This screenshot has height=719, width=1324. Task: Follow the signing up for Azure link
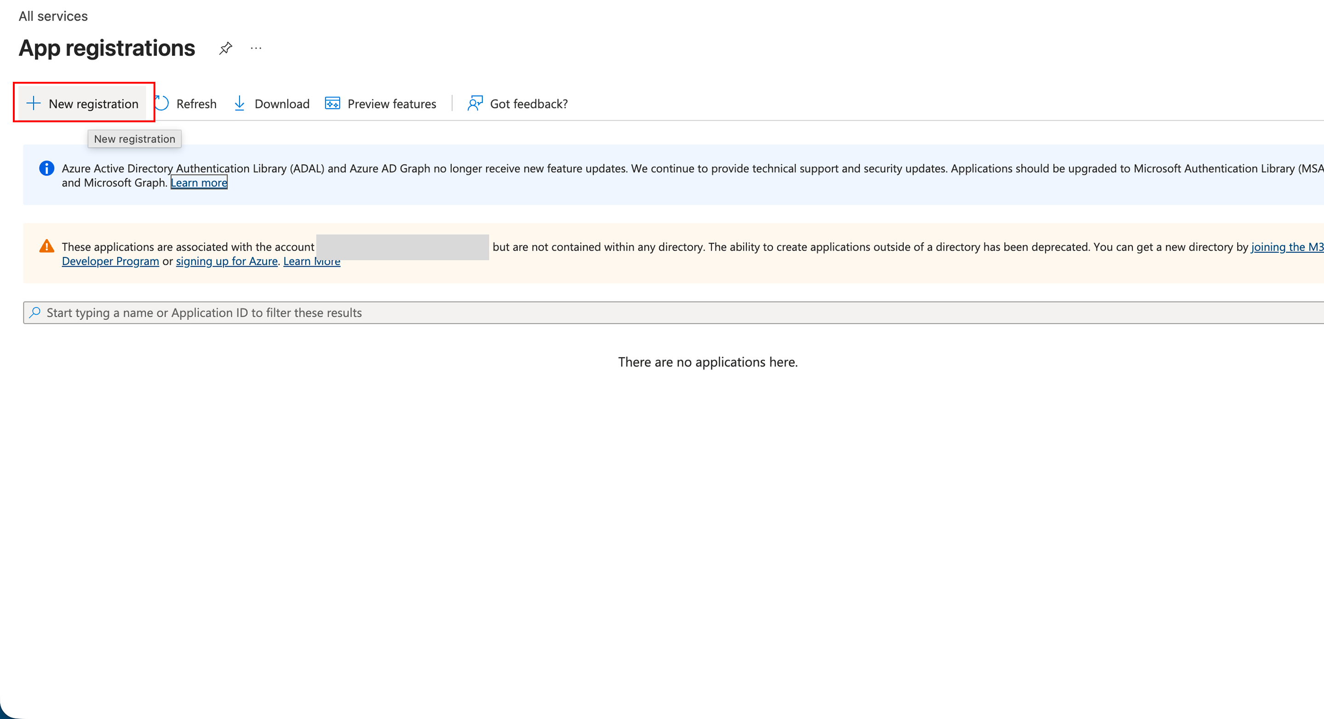pos(227,261)
